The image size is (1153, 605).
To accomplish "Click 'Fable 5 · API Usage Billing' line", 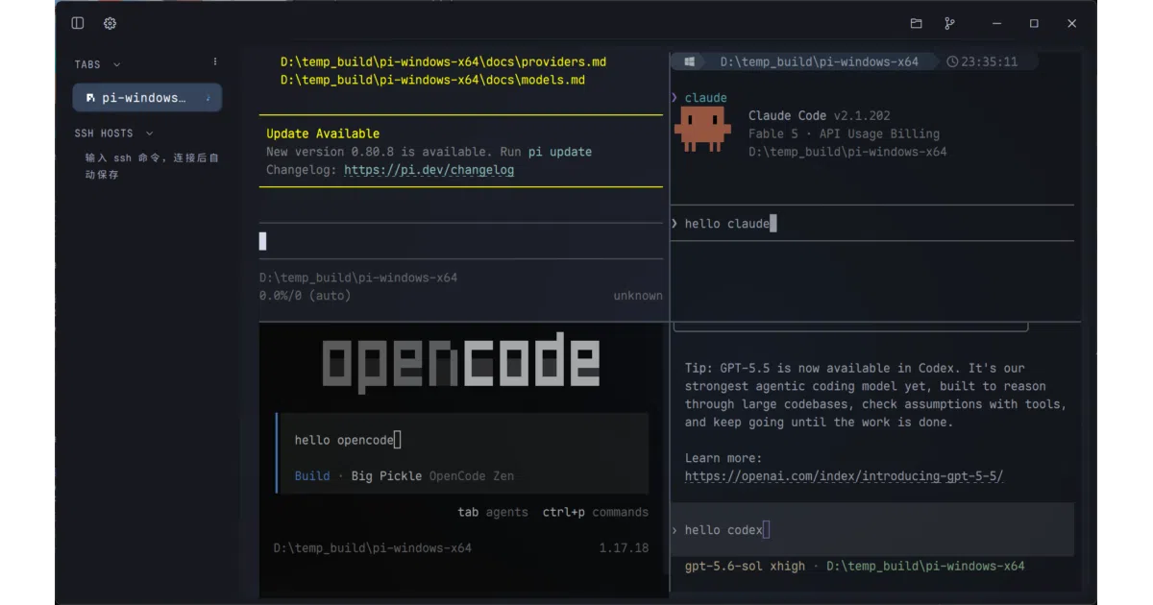I will coord(845,133).
